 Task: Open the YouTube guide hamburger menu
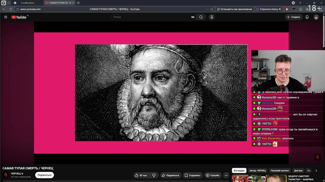point(6,17)
